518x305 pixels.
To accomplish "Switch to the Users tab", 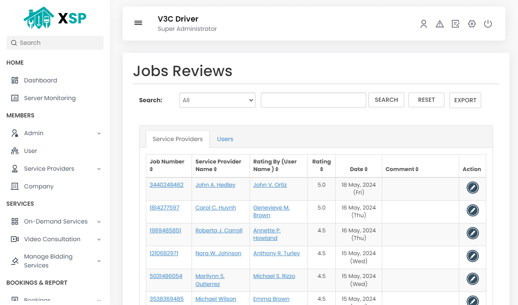I will (x=225, y=139).
